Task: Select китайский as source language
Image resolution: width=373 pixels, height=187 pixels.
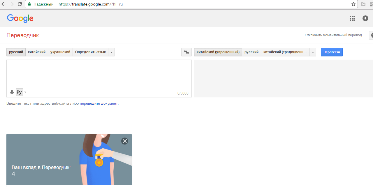Action: 37,52
